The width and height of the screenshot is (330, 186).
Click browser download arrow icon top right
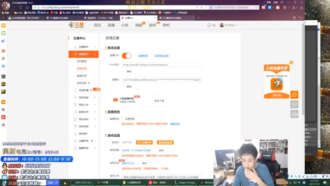pos(302,7)
